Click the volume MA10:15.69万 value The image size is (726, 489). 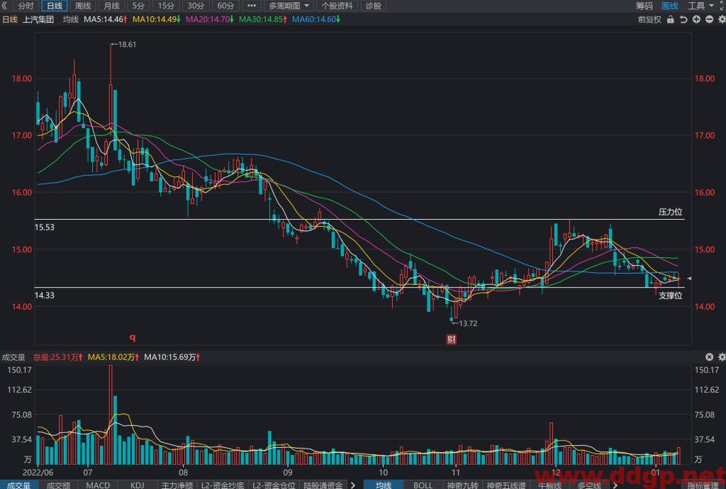coord(172,357)
